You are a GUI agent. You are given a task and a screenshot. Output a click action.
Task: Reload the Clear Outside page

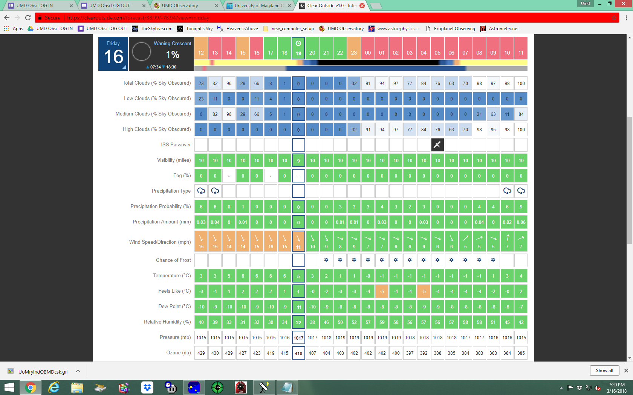[28, 18]
